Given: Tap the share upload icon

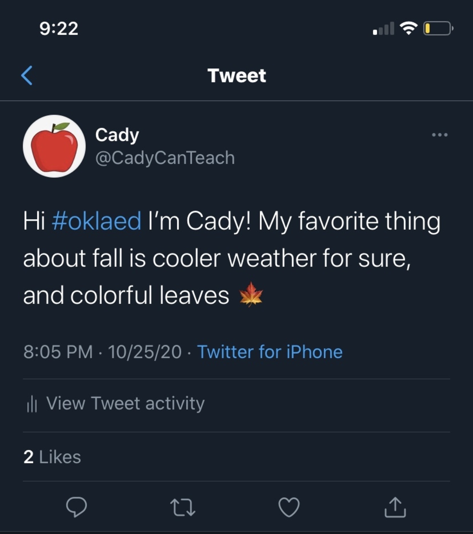Looking at the screenshot, I should coord(395,507).
